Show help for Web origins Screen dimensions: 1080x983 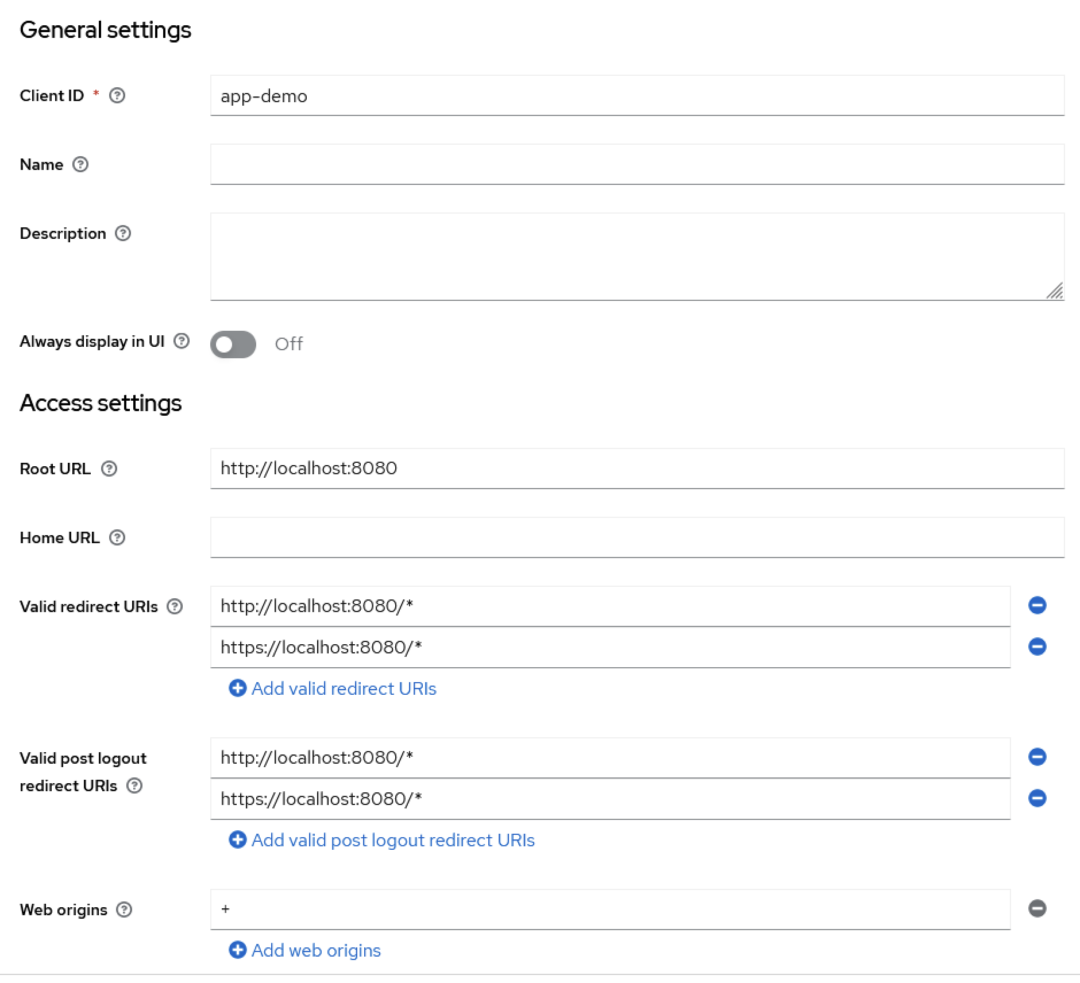coord(124,910)
